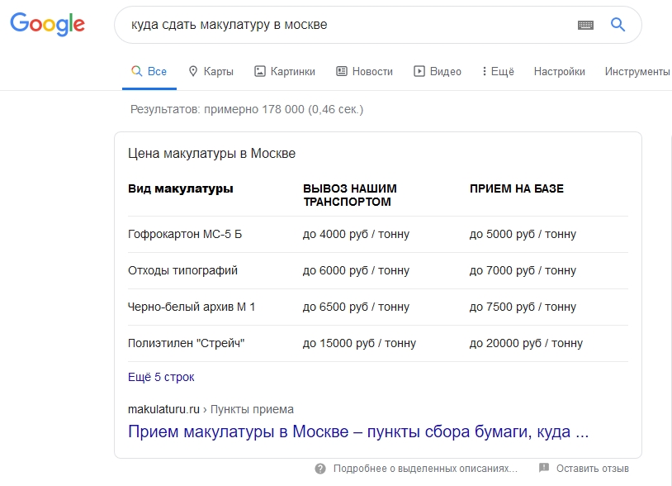Click inside the search query field

pos(330,25)
